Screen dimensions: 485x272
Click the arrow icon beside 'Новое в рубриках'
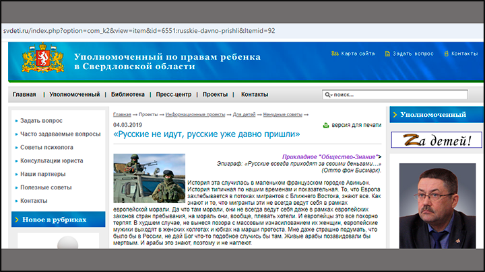point(16,220)
